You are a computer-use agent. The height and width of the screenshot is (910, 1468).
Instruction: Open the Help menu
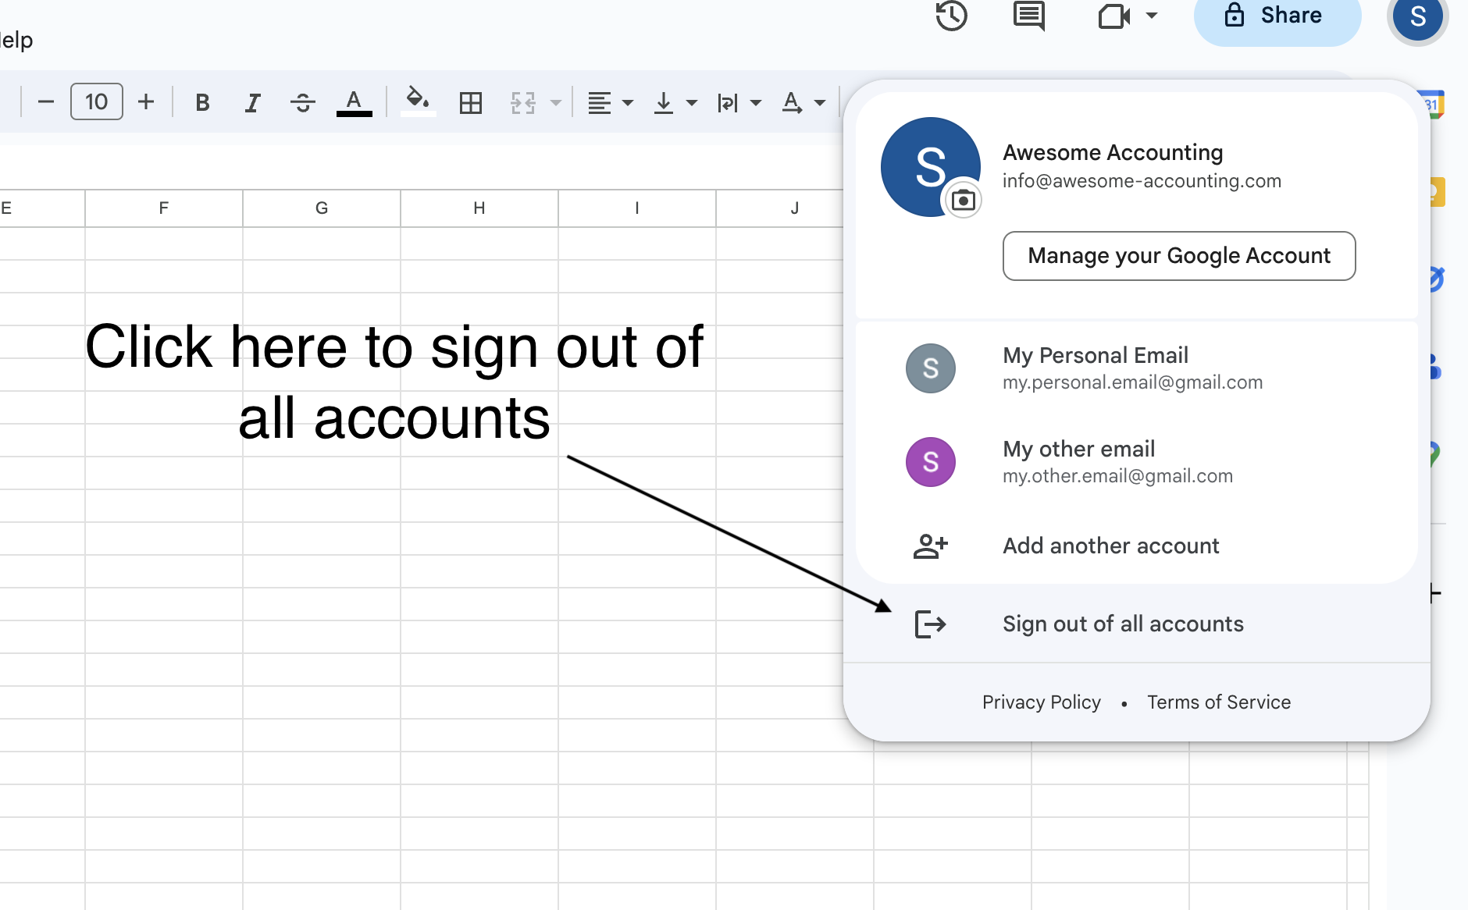coord(16,40)
